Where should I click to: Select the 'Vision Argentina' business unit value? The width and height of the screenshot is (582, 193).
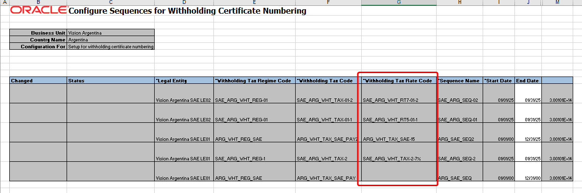click(111, 33)
